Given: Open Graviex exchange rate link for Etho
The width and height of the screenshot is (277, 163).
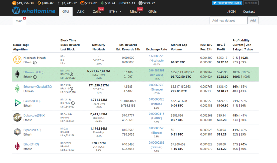Looking at the screenshot, I should [157, 145].
